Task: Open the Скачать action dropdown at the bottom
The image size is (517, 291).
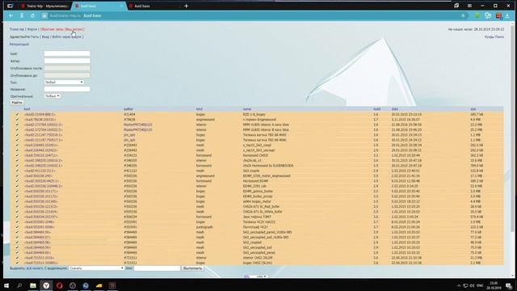Action: 96,268
